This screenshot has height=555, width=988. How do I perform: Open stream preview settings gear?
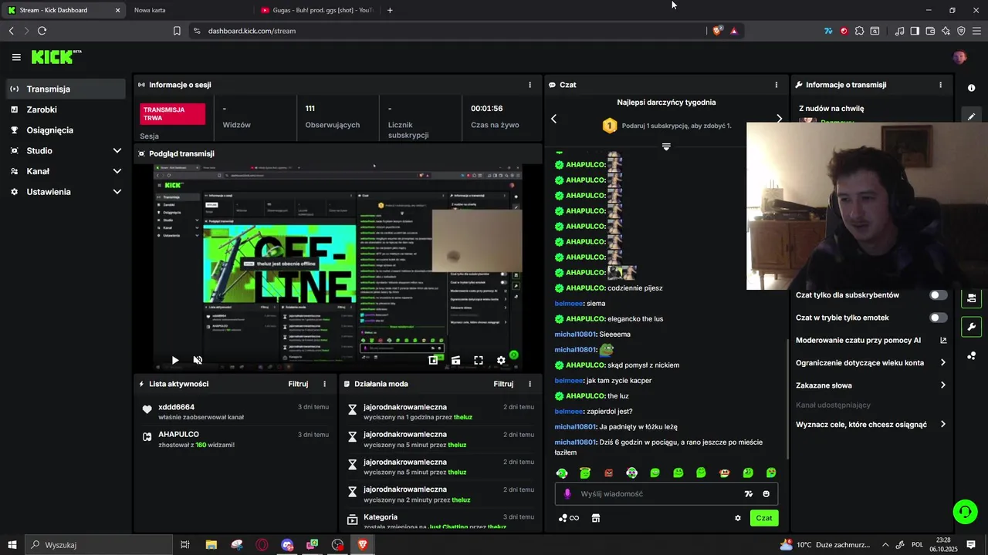coord(501,360)
